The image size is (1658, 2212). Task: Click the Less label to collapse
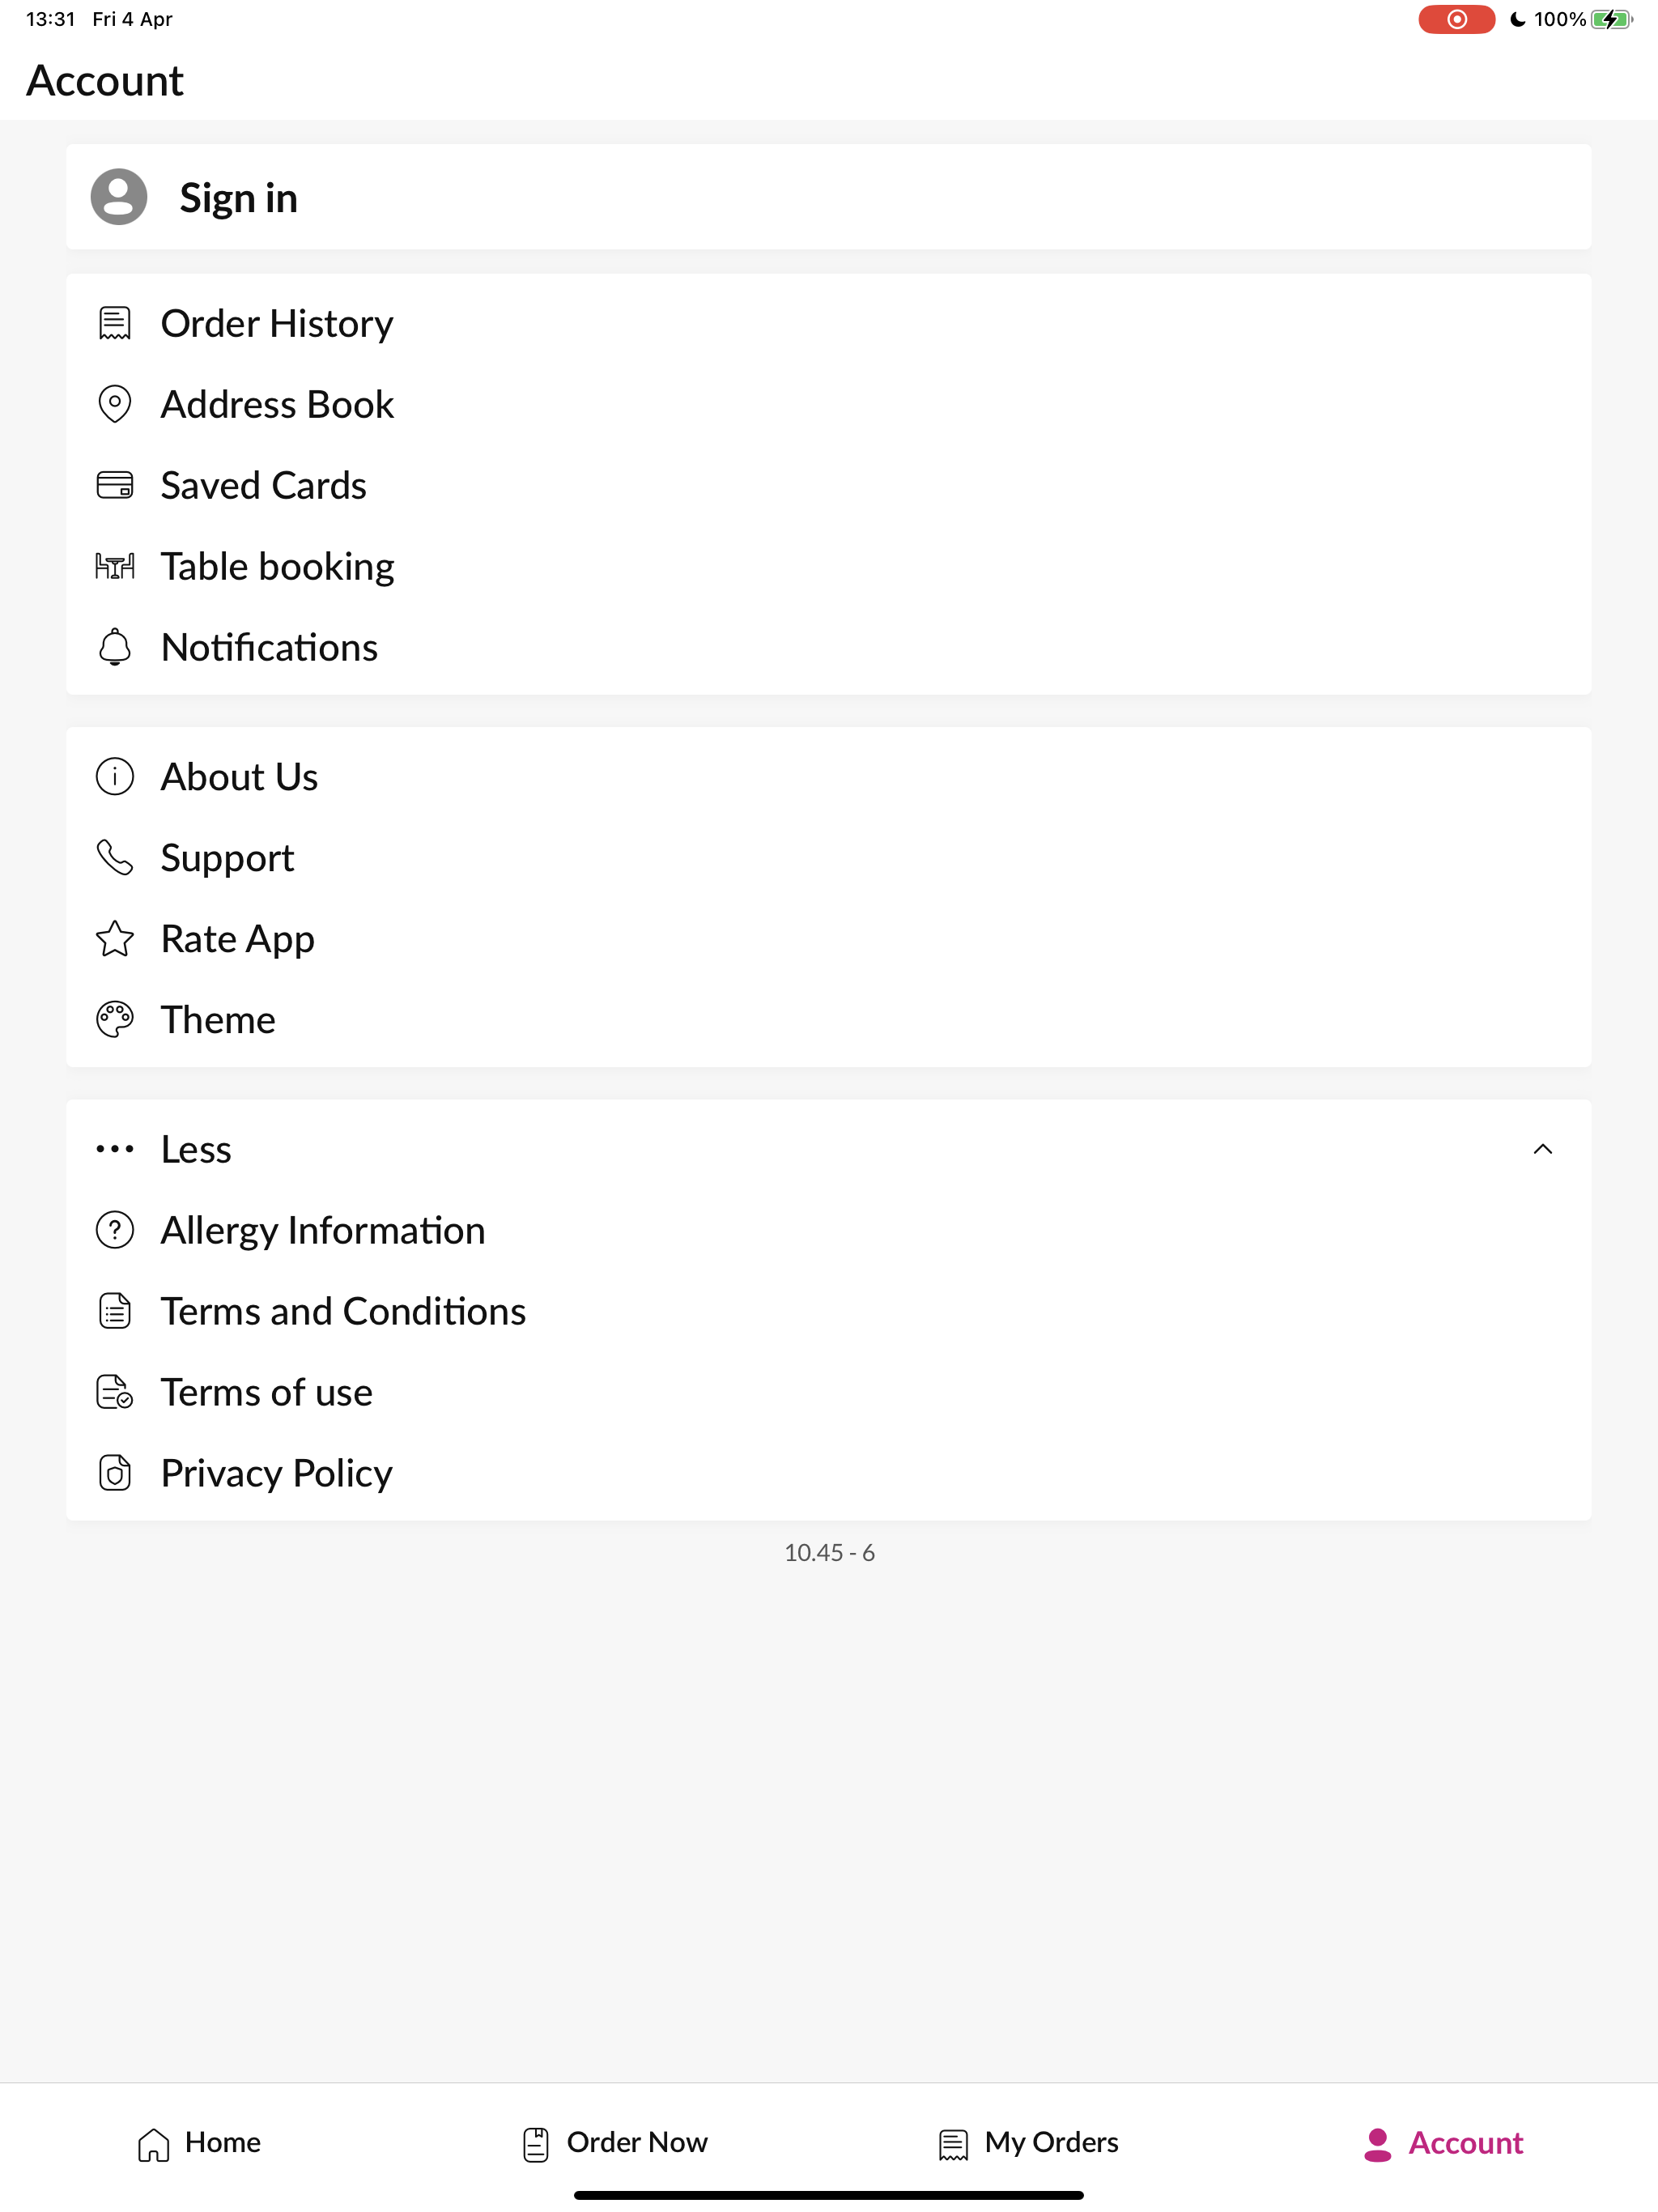(196, 1149)
